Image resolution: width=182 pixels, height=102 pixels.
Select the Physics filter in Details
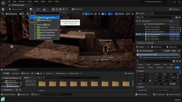(150, 67)
